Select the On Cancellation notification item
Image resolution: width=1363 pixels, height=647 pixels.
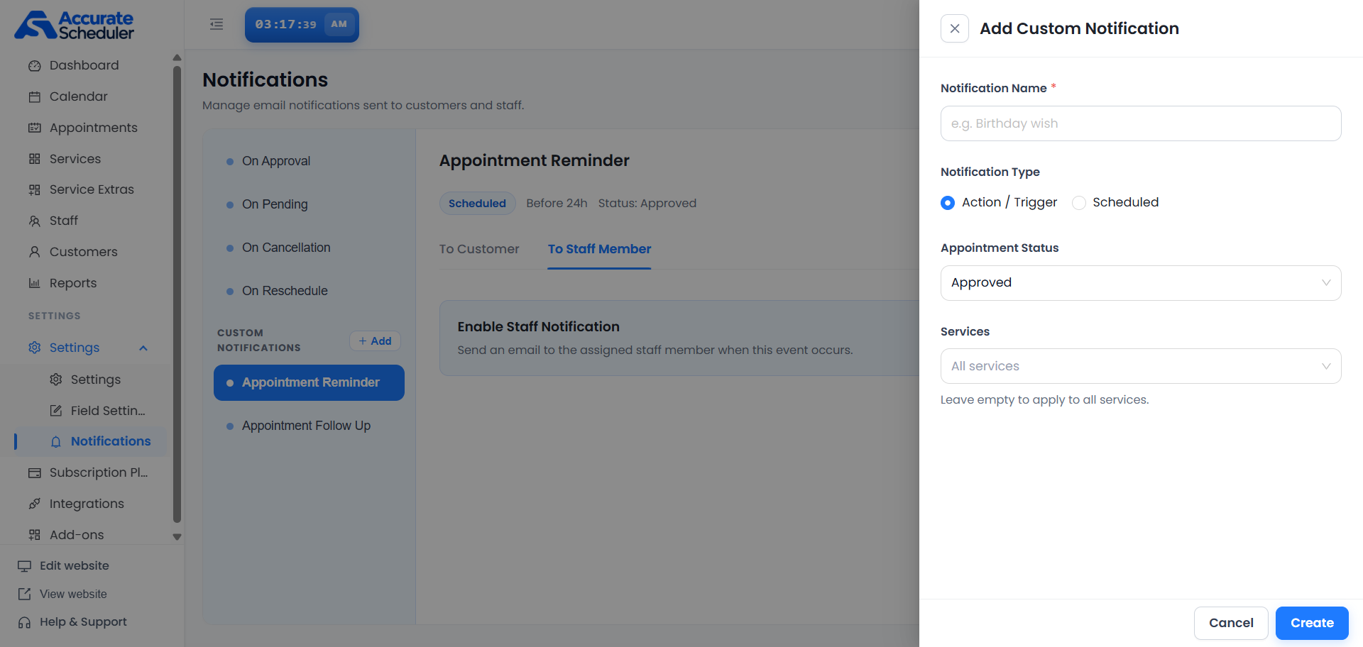pyautogui.click(x=309, y=248)
